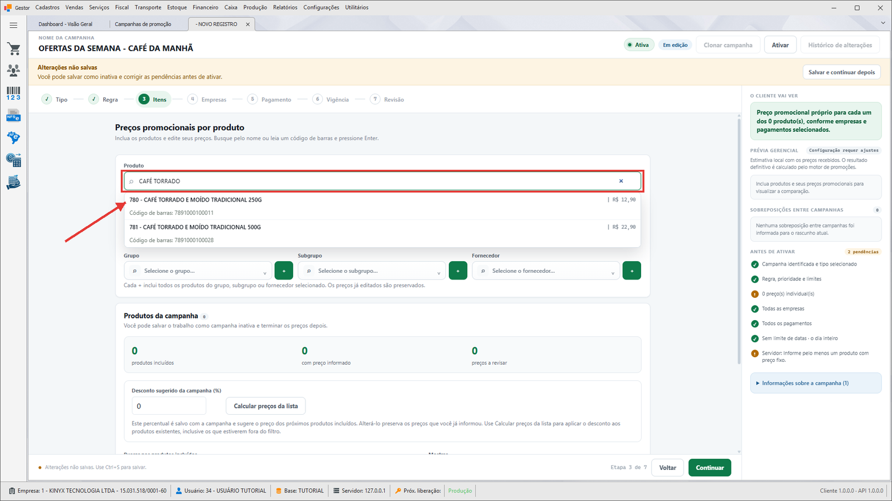Open the Relatórios menu

point(285,7)
